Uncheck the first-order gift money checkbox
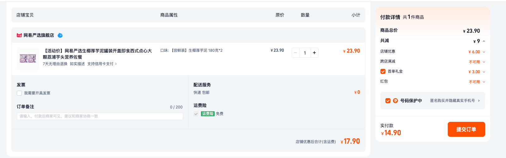 click(383, 71)
